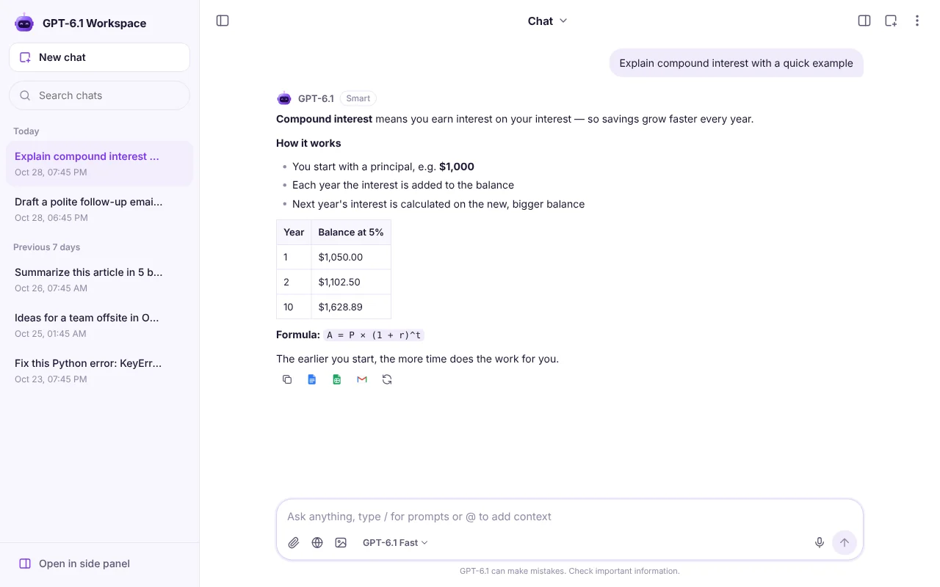Click the Year column header
The image size is (940, 587).
click(x=294, y=232)
